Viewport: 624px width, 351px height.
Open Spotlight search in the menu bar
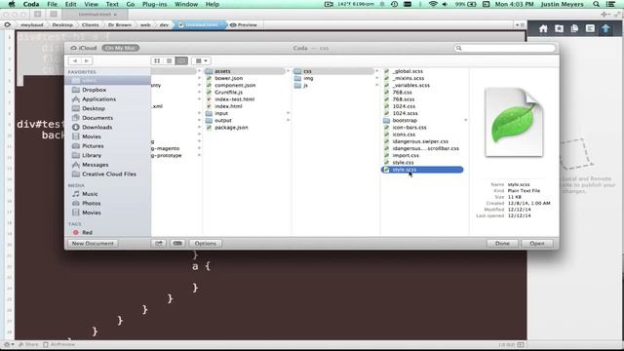[x=596, y=4]
